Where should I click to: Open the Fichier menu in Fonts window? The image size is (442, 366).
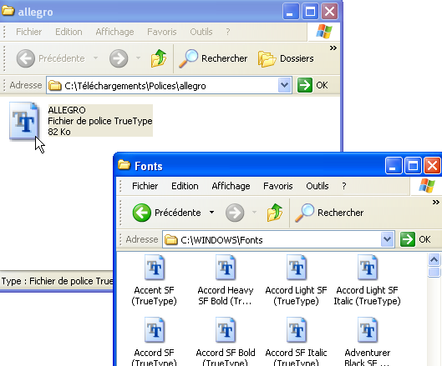tap(145, 186)
